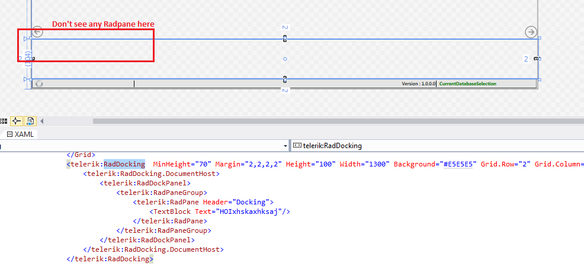Click the closing </telerik:RadDockPanel> tag
Viewport: 584px width, 266px height.
147,240
